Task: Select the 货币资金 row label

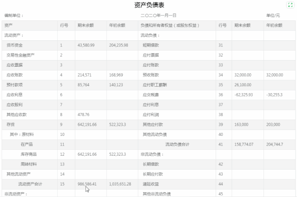Action: [x=14, y=45]
